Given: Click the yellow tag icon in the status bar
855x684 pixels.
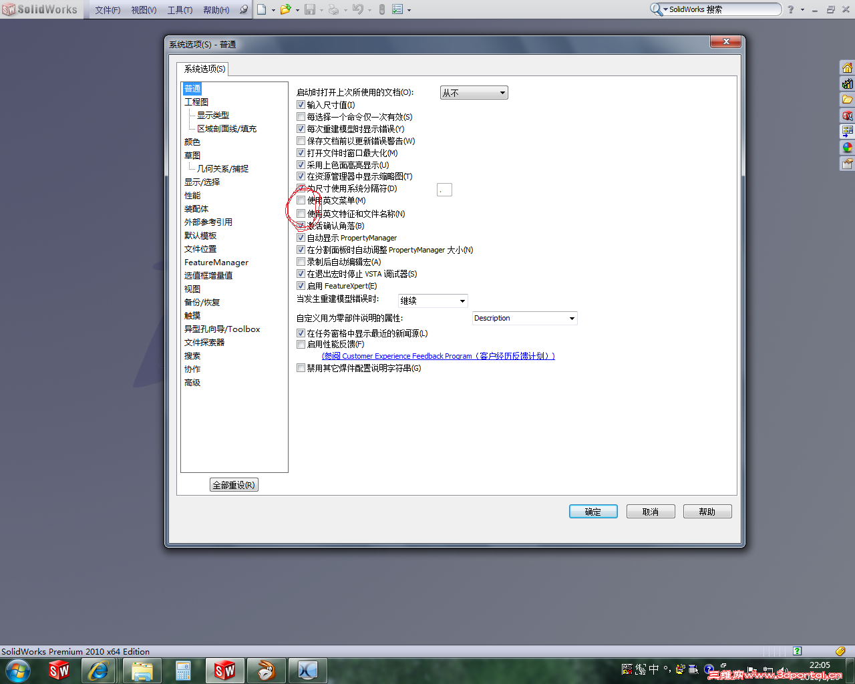Looking at the screenshot, I should (840, 651).
